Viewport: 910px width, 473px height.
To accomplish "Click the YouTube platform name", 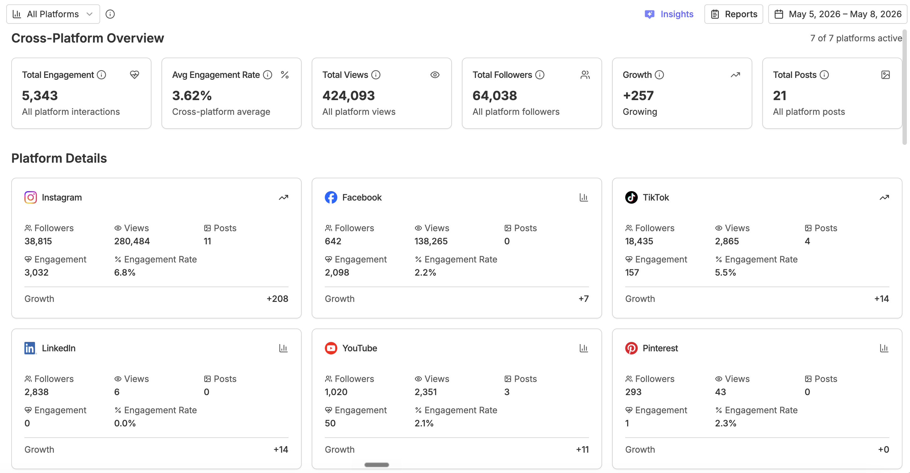I will point(360,348).
